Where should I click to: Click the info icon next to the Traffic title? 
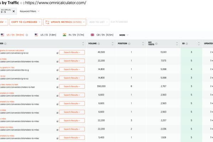21,3
